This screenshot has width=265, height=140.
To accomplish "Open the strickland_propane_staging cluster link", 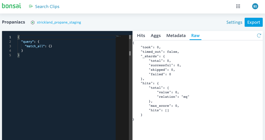I will [59, 22].
